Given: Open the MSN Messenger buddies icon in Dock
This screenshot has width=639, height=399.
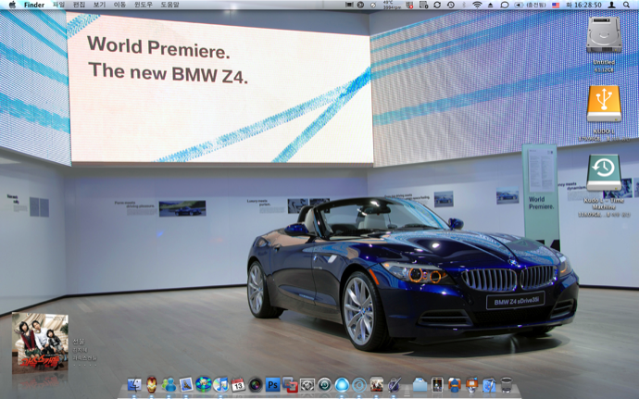Looking at the screenshot, I should 169,385.
